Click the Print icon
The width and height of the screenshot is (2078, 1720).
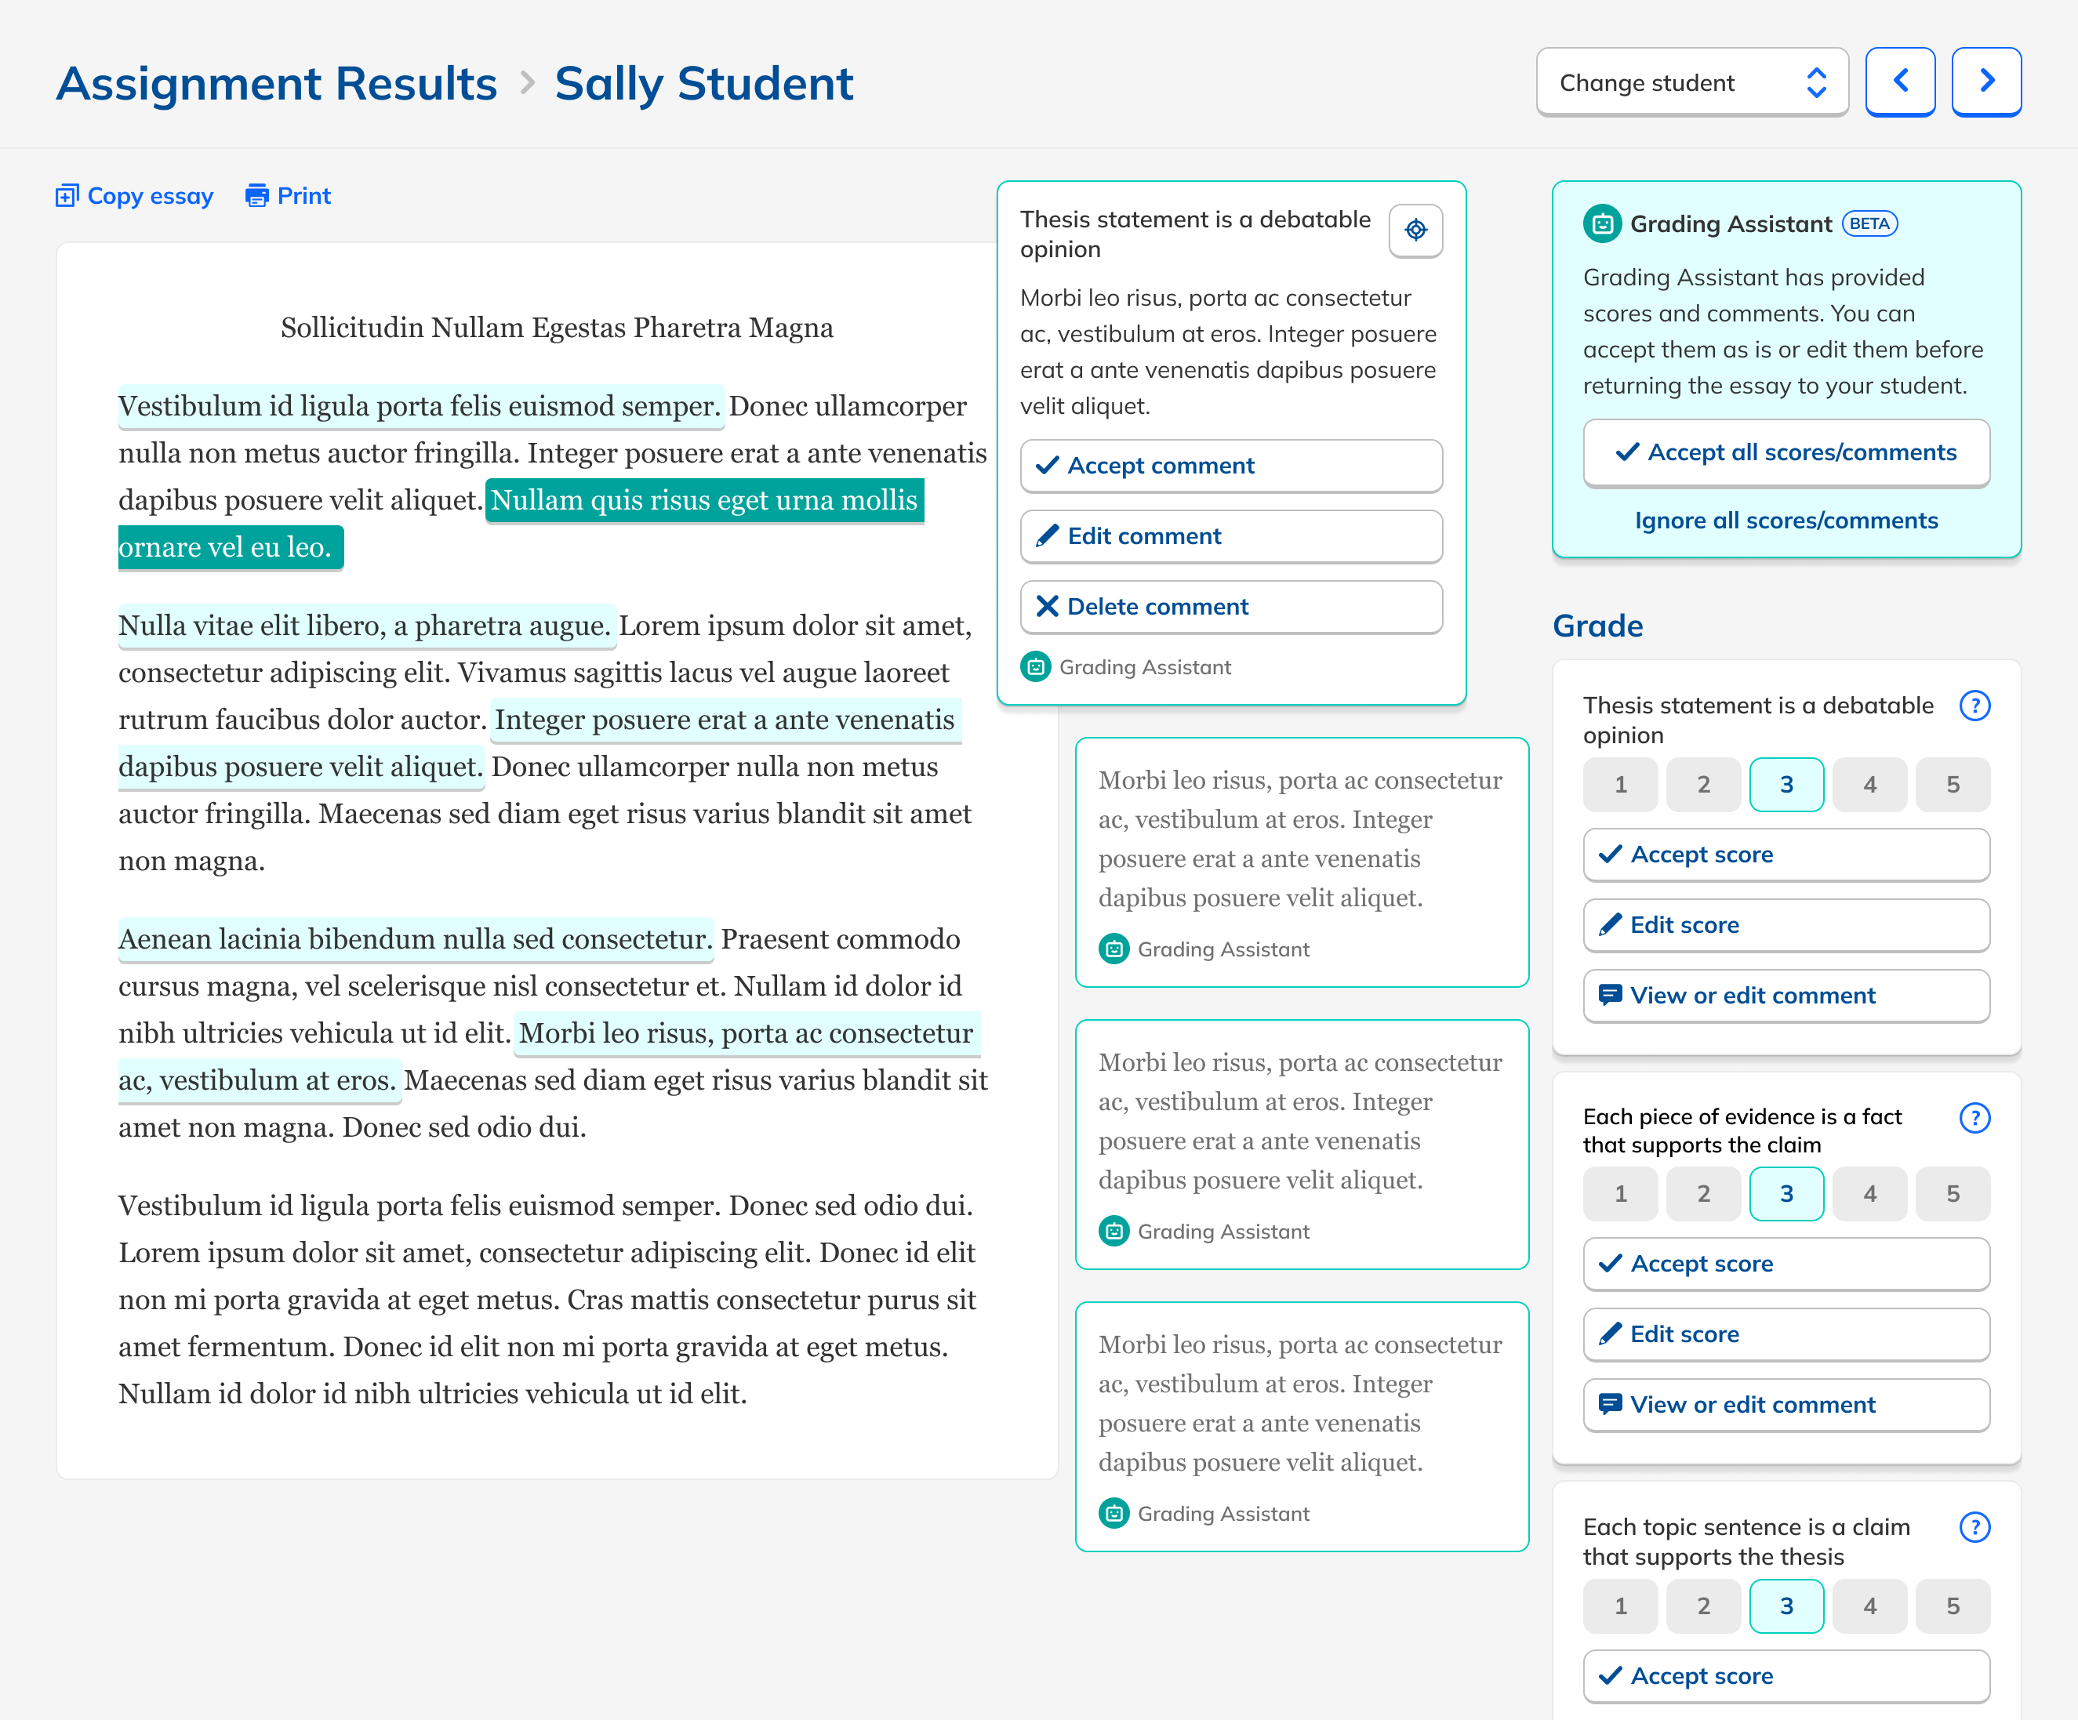(x=256, y=195)
